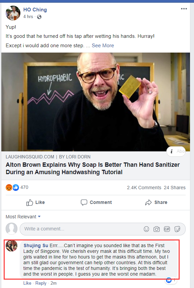This screenshot has height=288, width=194.
Task: Like the post with thumbs-up button
Action: [35, 202]
